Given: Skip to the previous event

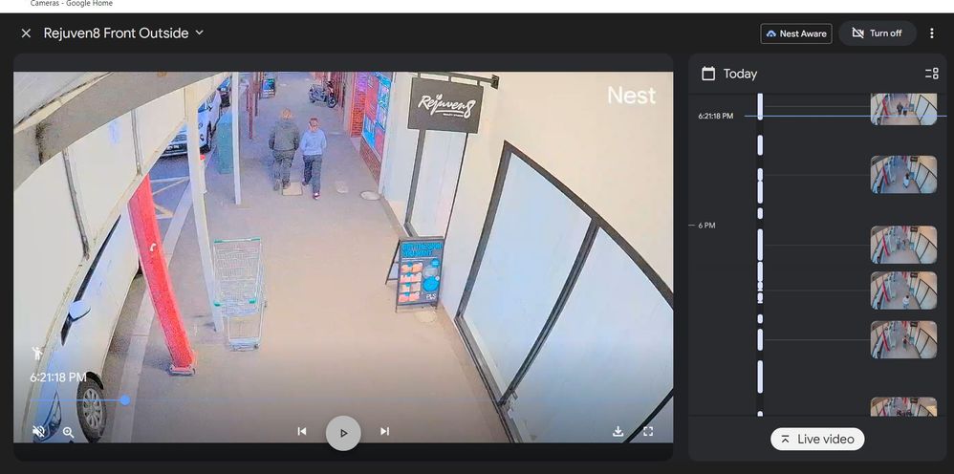Looking at the screenshot, I should click(302, 432).
